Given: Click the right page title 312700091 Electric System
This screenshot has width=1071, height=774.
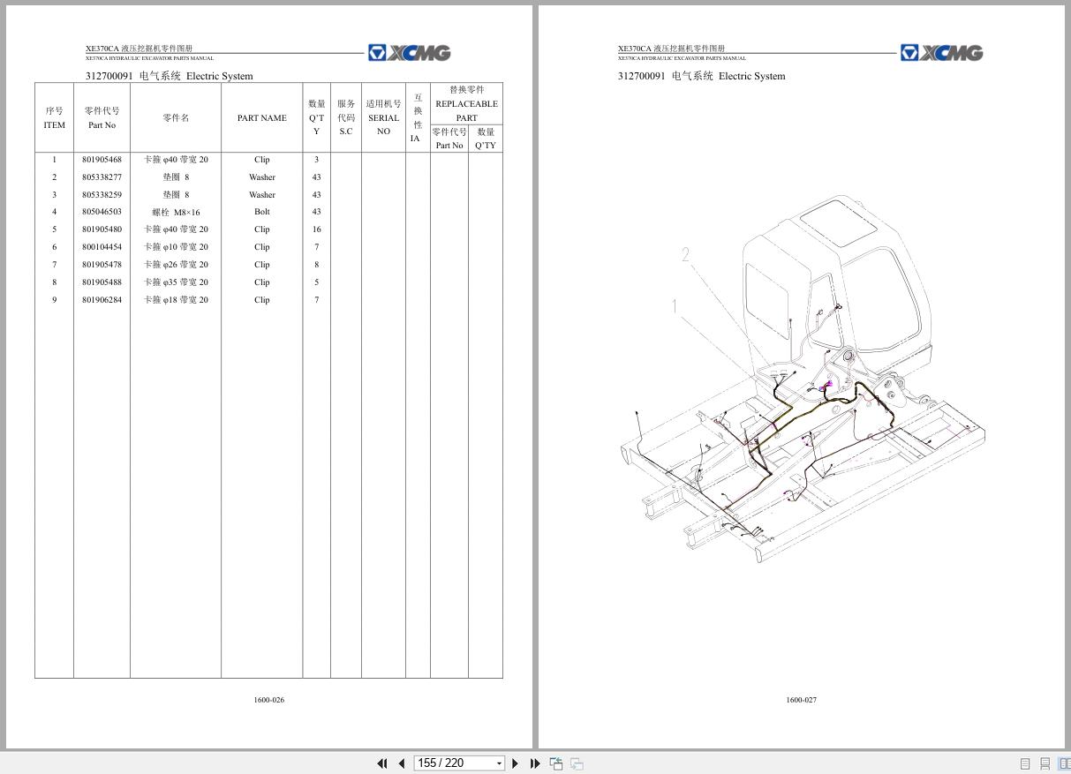Looking at the screenshot, I should 702,76.
